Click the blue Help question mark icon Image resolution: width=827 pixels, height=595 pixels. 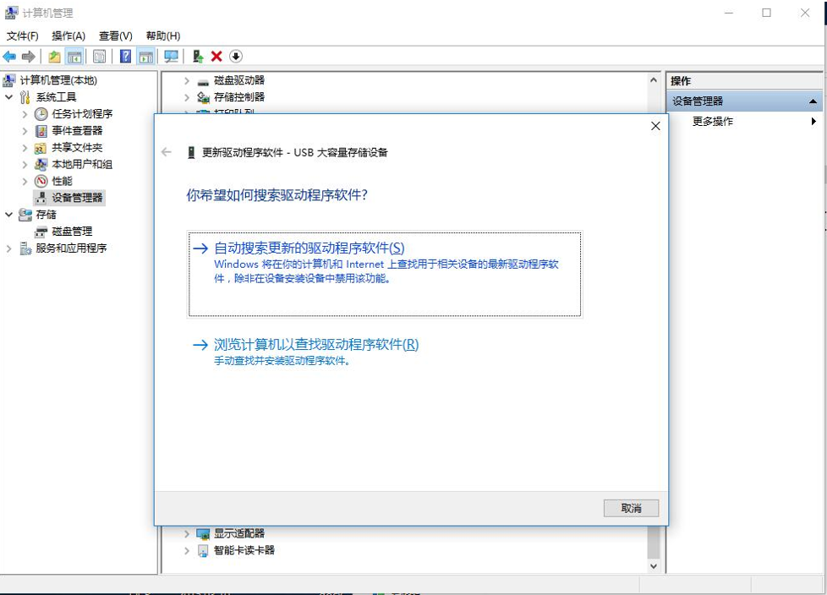(125, 57)
